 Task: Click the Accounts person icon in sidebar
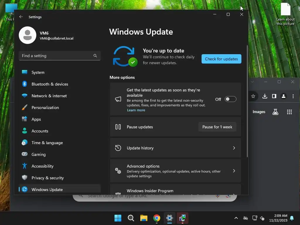tap(25, 131)
